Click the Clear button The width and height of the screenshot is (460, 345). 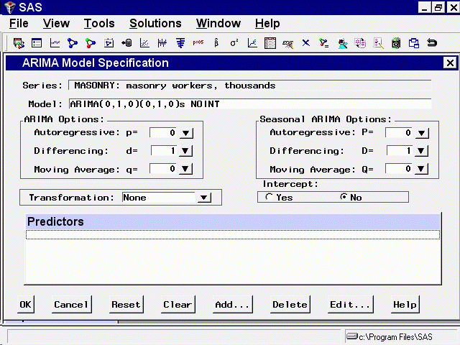point(178,305)
